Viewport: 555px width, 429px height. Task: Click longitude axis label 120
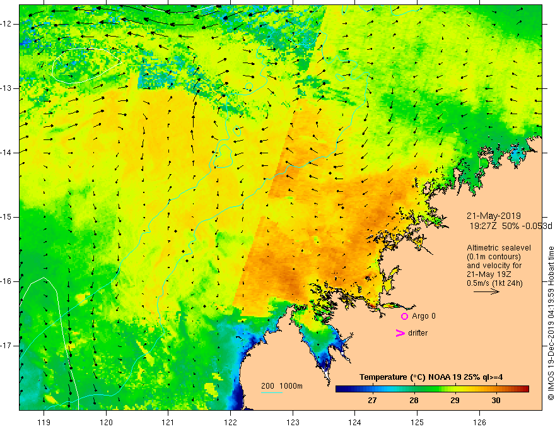coord(106,422)
